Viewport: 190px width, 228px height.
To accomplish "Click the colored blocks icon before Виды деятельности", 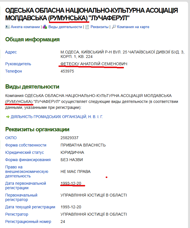I will click(x=45, y=27).
